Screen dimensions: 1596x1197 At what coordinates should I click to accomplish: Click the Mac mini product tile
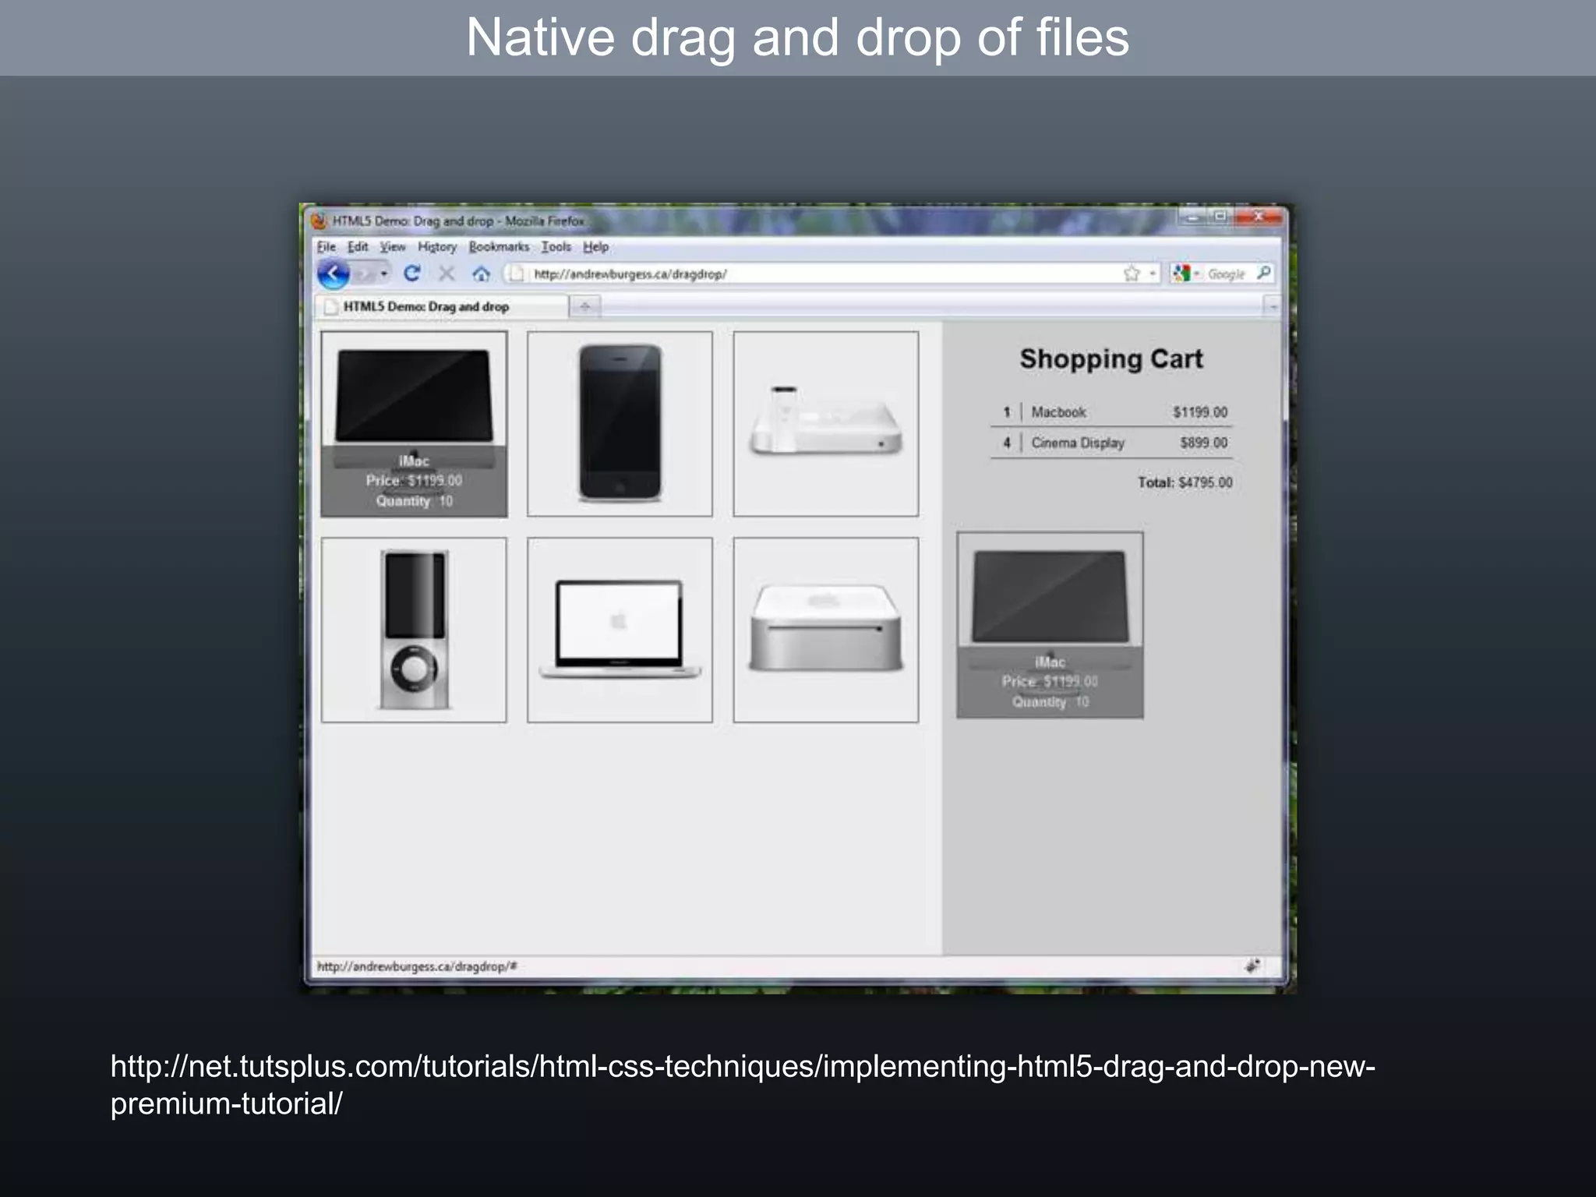826,630
